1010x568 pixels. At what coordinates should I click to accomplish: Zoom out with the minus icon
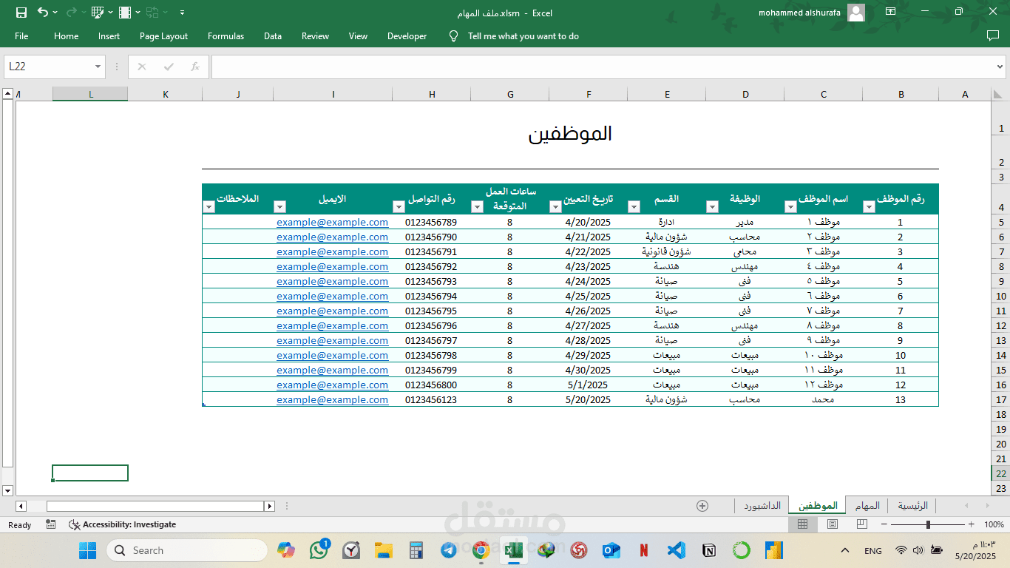(x=884, y=524)
